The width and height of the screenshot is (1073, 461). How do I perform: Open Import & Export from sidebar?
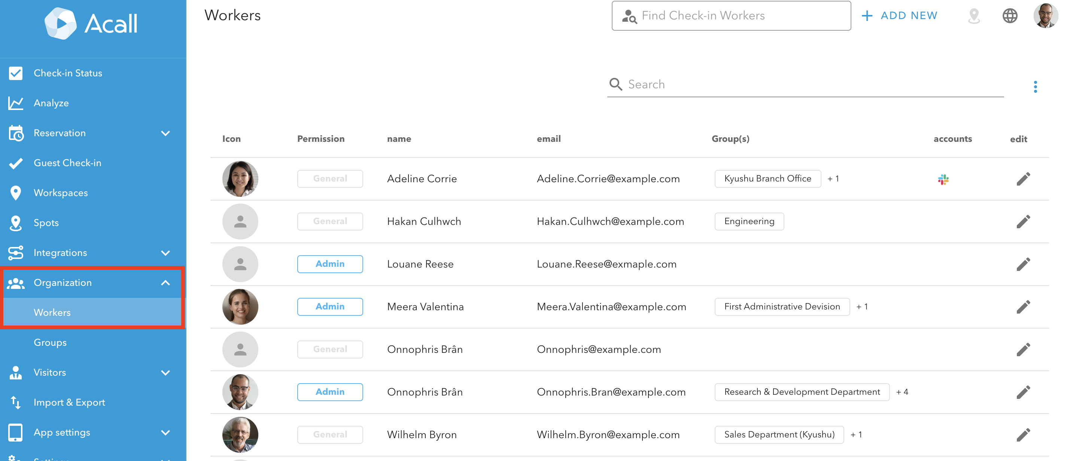click(69, 402)
